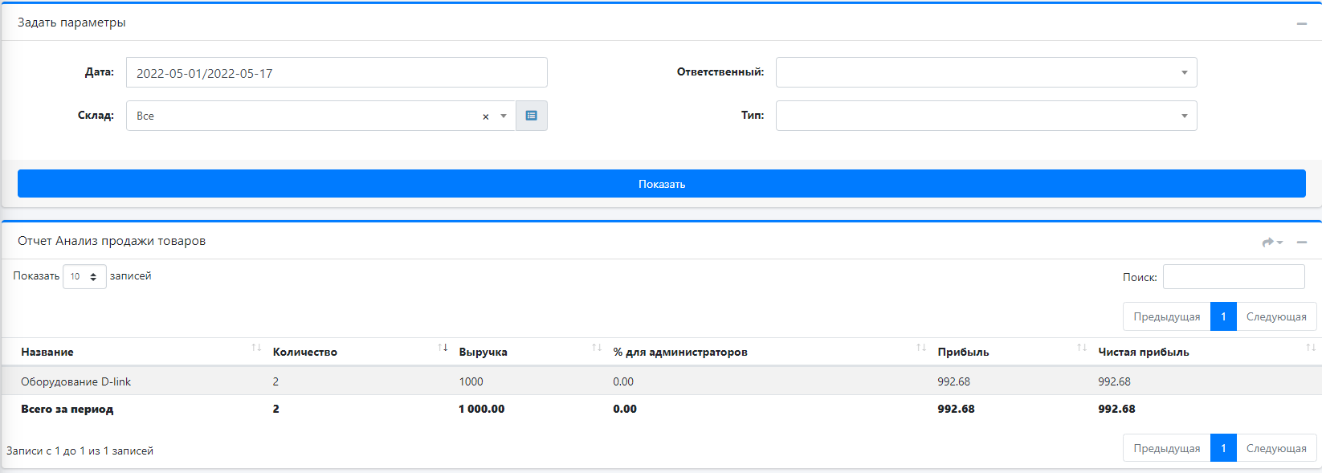Viewport: 1322px width, 473px height.
Task: Open the export share arrow menu
Action: [1271, 242]
